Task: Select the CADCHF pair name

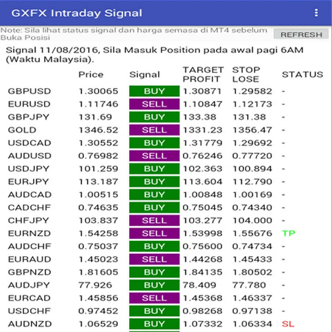Action: tap(29, 207)
